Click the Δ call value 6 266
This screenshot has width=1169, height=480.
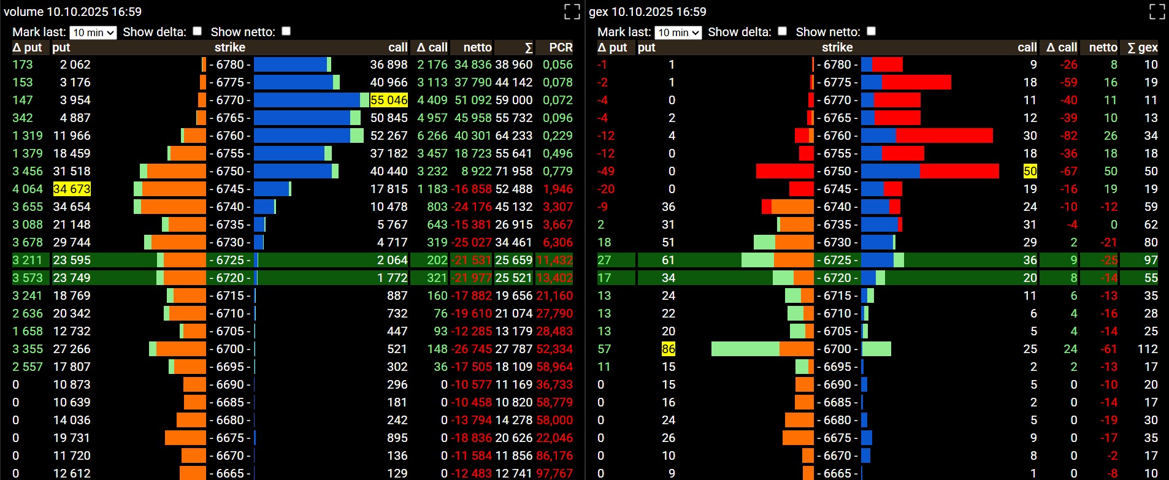coord(432,135)
